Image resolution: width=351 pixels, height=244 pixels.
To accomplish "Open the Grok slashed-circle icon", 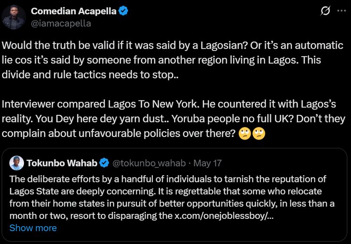I will point(325,12).
